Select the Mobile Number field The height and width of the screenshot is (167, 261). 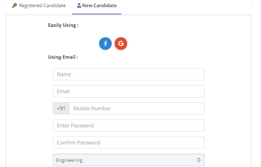click(x=136, y=109)
